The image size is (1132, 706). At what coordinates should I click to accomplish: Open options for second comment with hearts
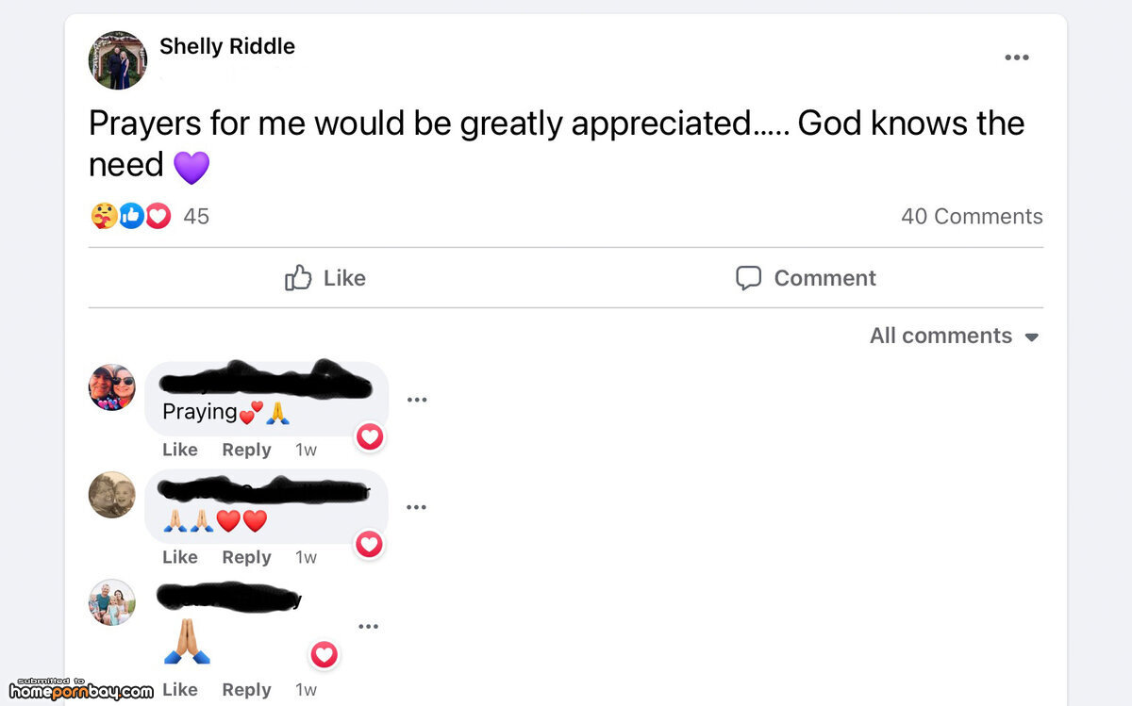[416, 507]
